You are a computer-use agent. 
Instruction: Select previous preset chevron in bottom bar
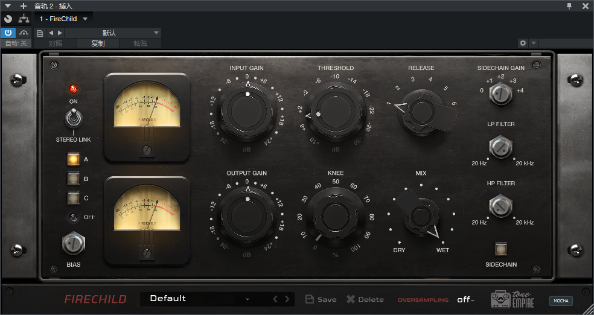point(275,299)
